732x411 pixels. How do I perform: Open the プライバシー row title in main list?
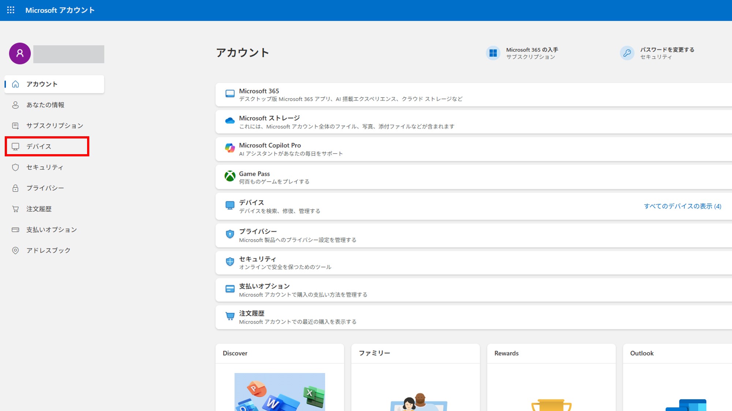pyautogui.click(x=258, y=231)
